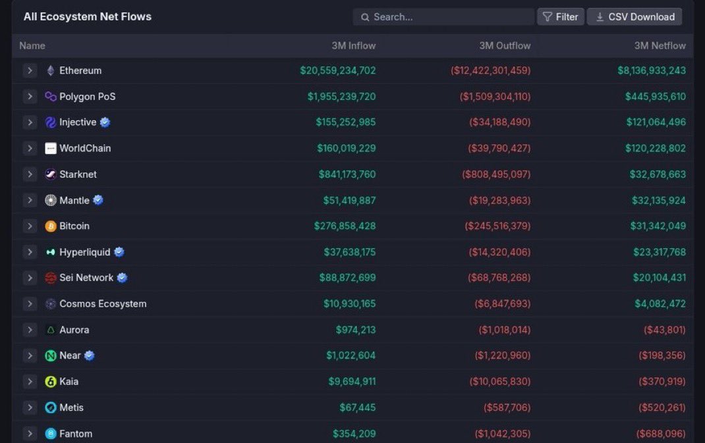Click the Injective verified badge icon
Viewport: 705px width, 443px height.
(105, 122)
